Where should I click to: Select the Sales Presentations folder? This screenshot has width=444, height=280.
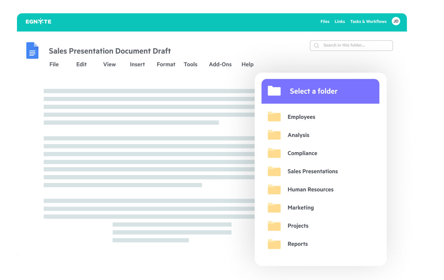pos(313,171)
